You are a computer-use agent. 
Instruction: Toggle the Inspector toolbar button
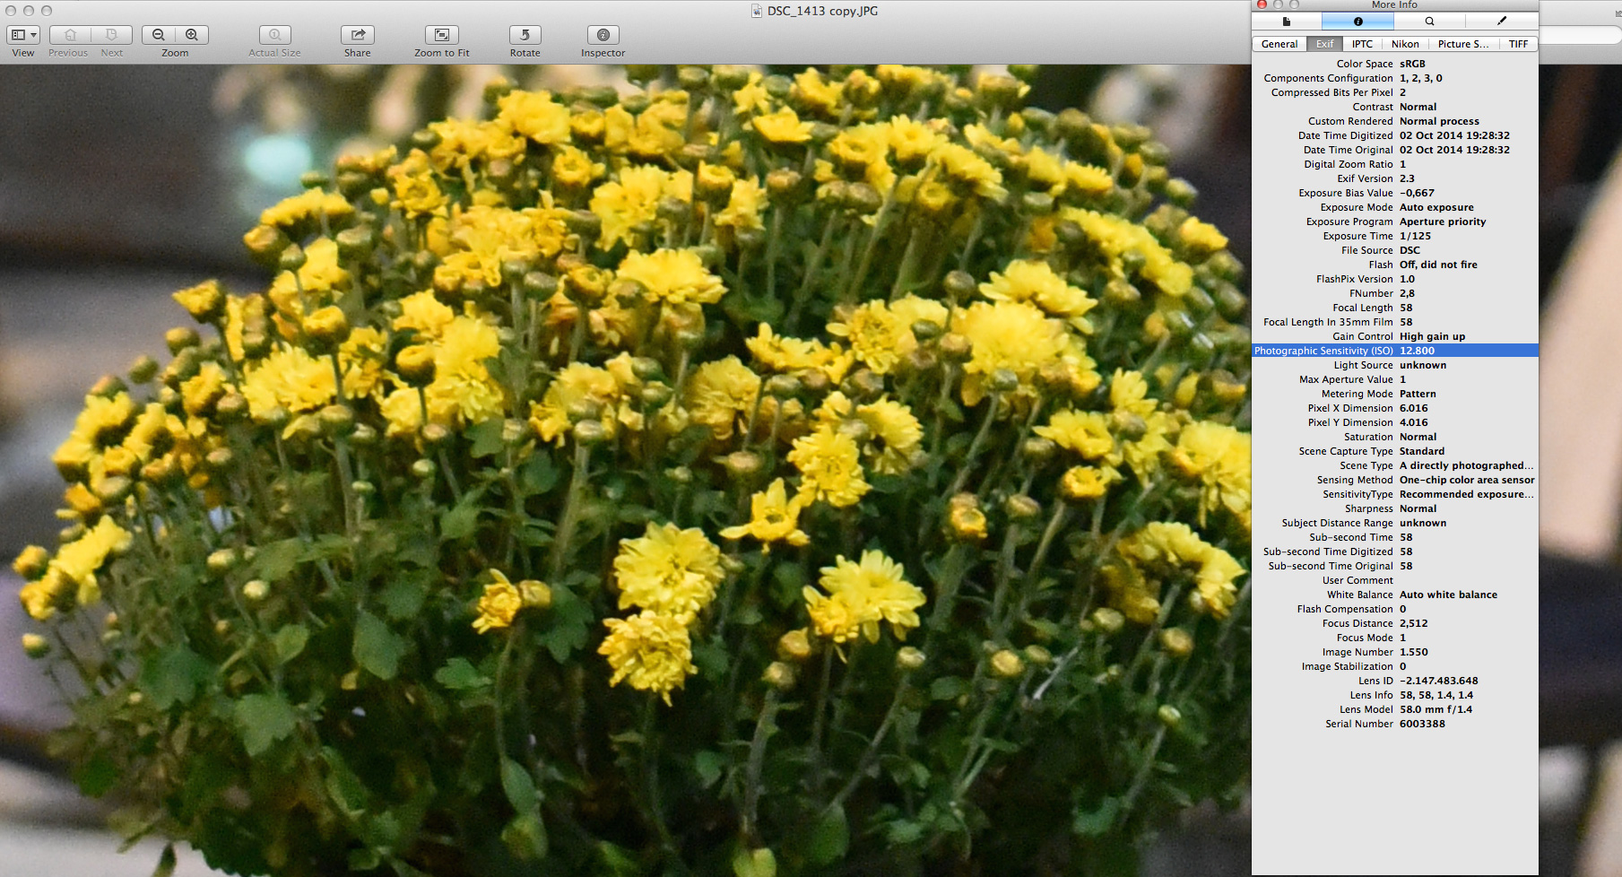(603, 35)
